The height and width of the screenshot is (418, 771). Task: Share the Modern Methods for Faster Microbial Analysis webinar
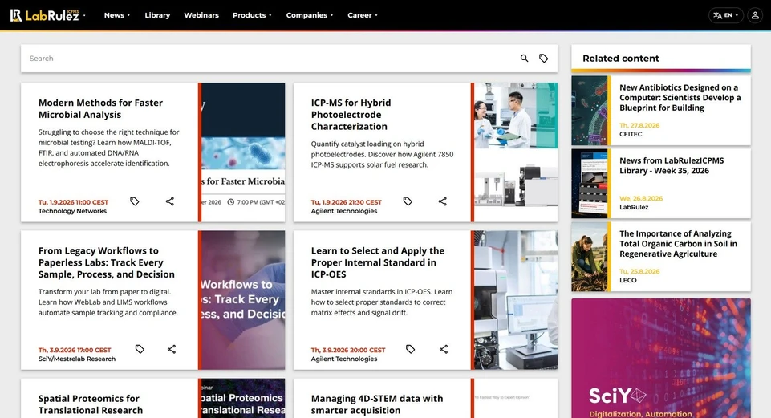(169, 201)
